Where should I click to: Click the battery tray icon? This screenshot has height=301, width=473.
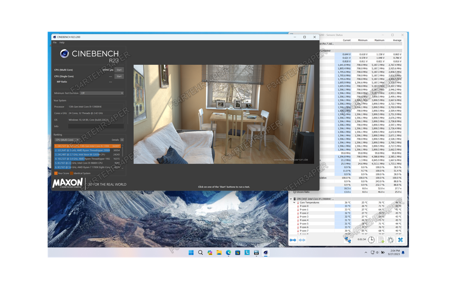point(383,252)
